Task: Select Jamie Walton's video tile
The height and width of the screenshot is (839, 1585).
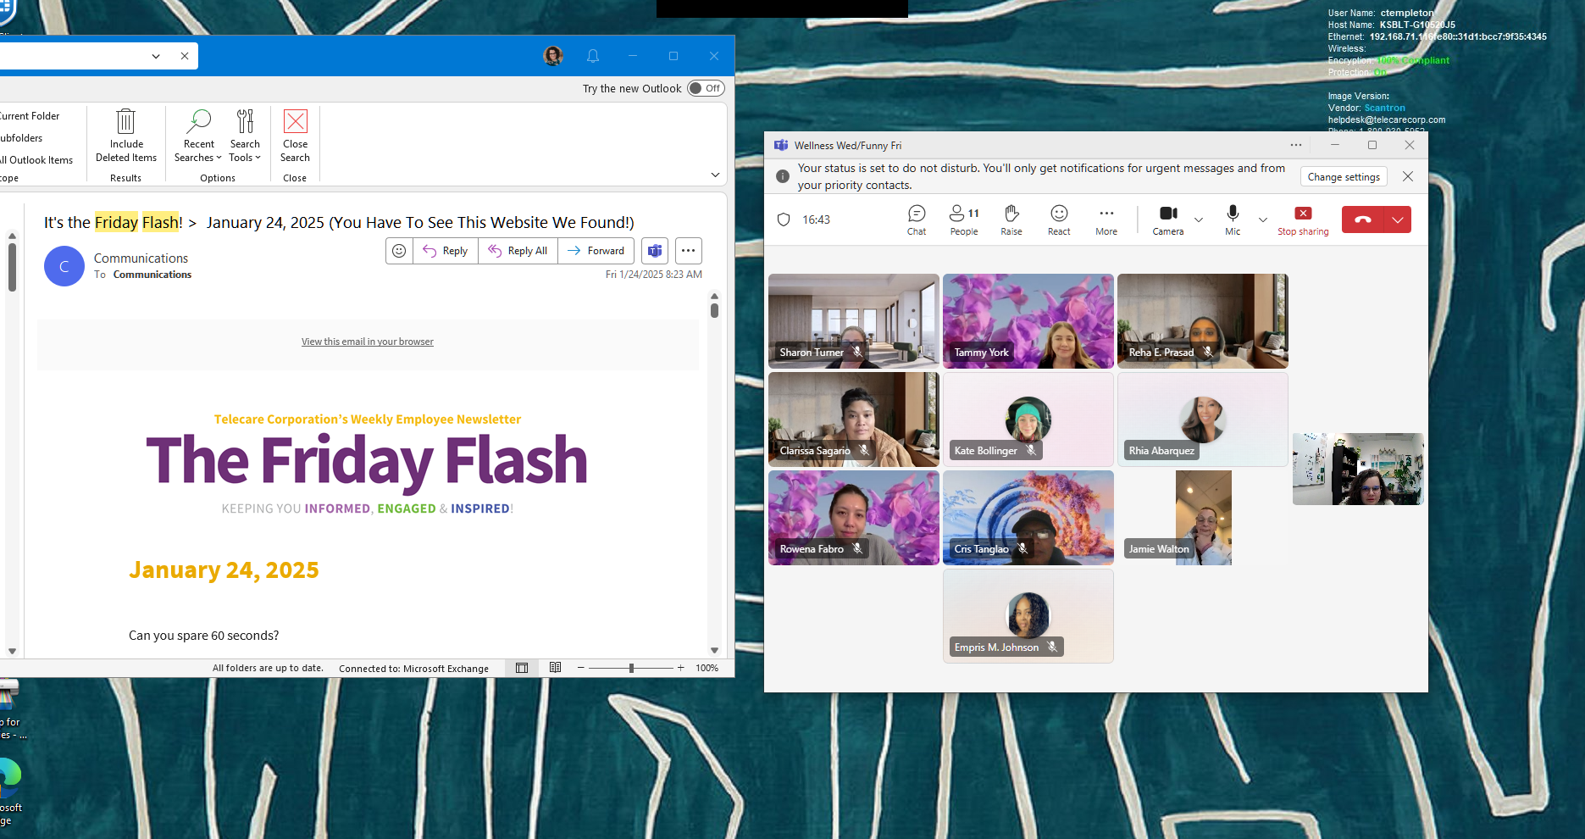Action: pos(1203,518)
